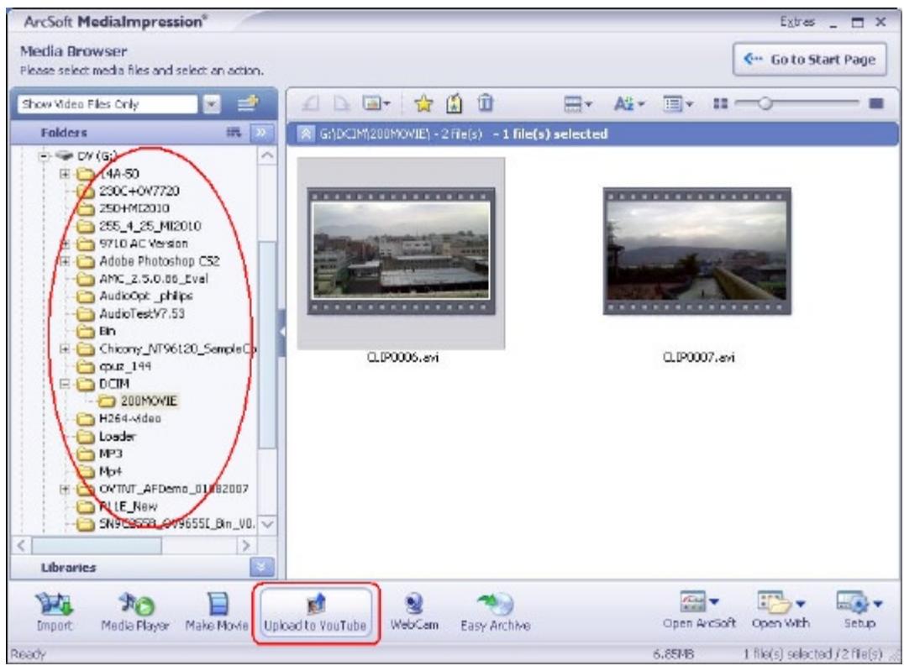Click the new folder icon beside filter
904x666 pixels.
click(x=249, y=103)
